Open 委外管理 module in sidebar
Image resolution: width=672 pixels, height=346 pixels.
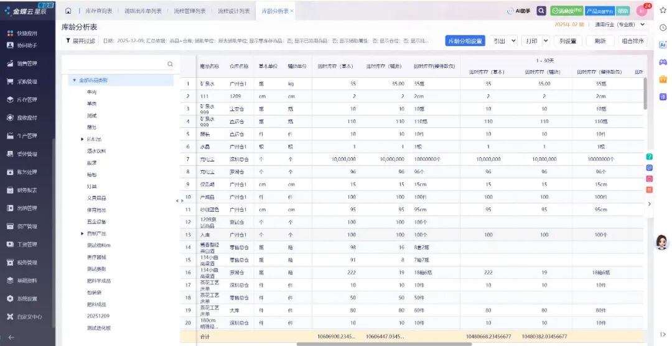point(23,154)
